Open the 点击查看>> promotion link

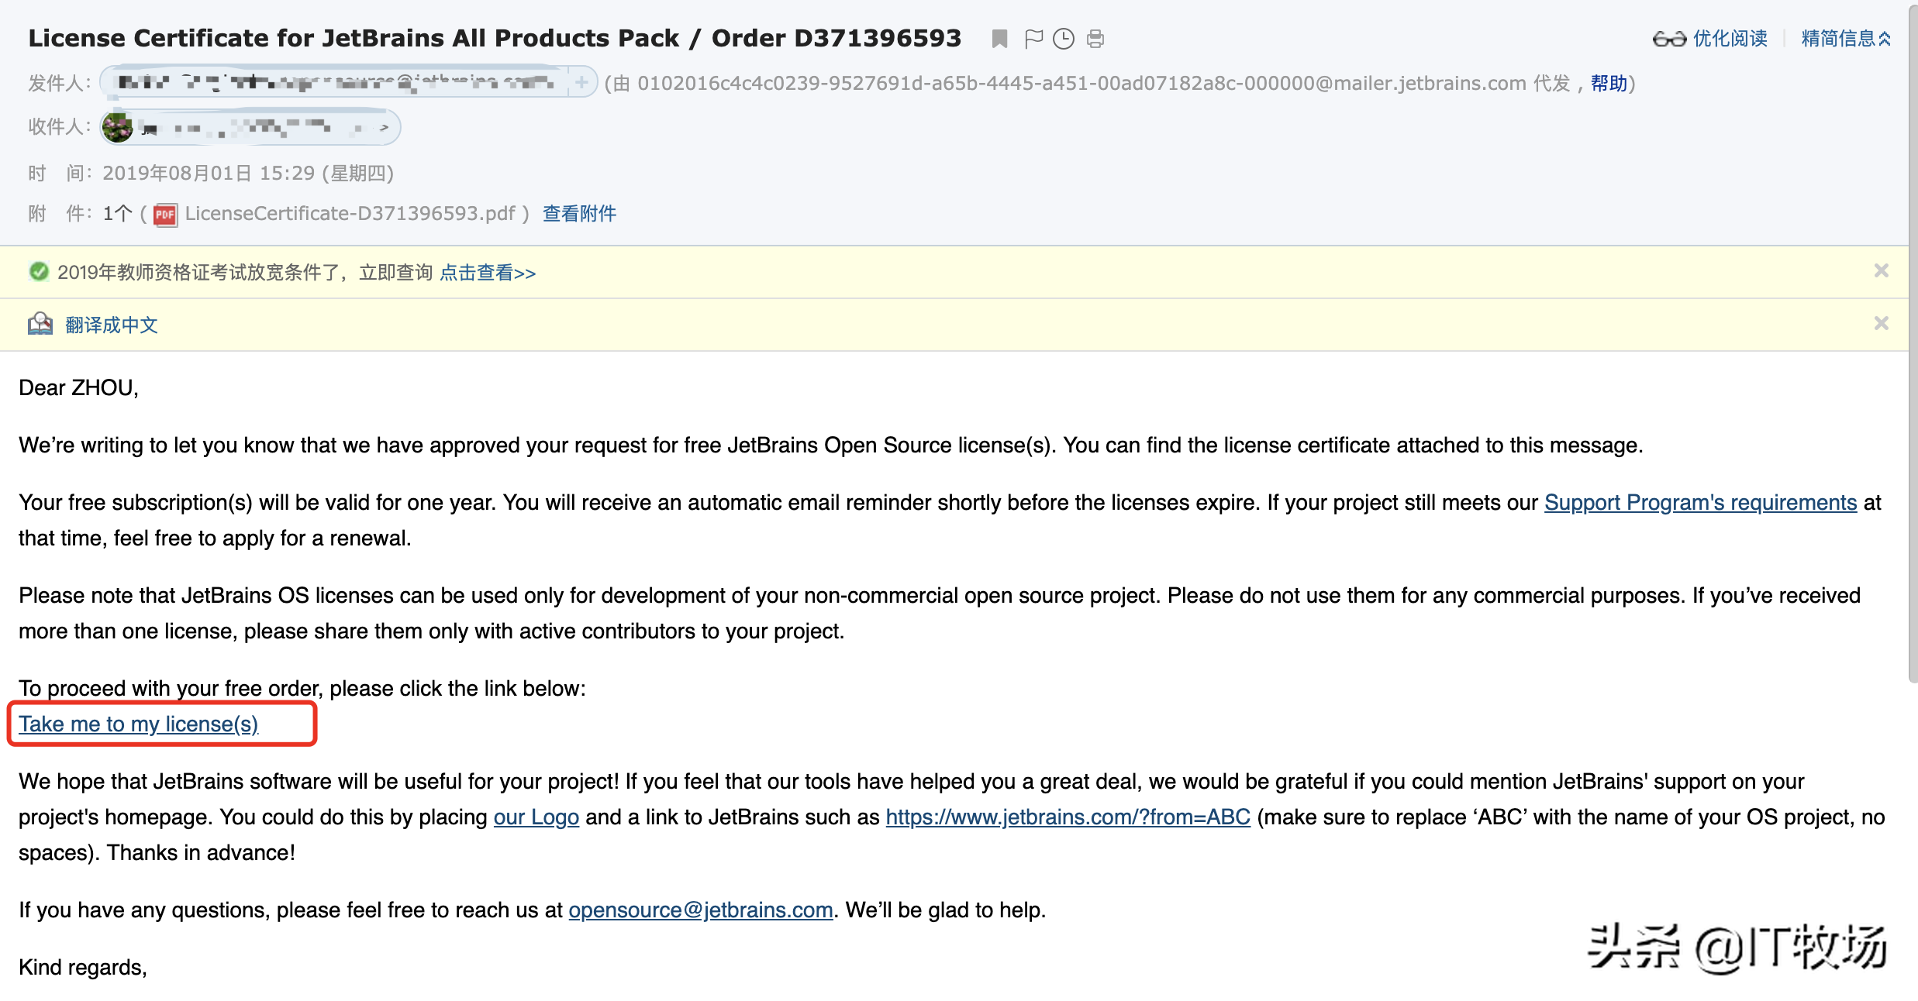pos(488,273)
